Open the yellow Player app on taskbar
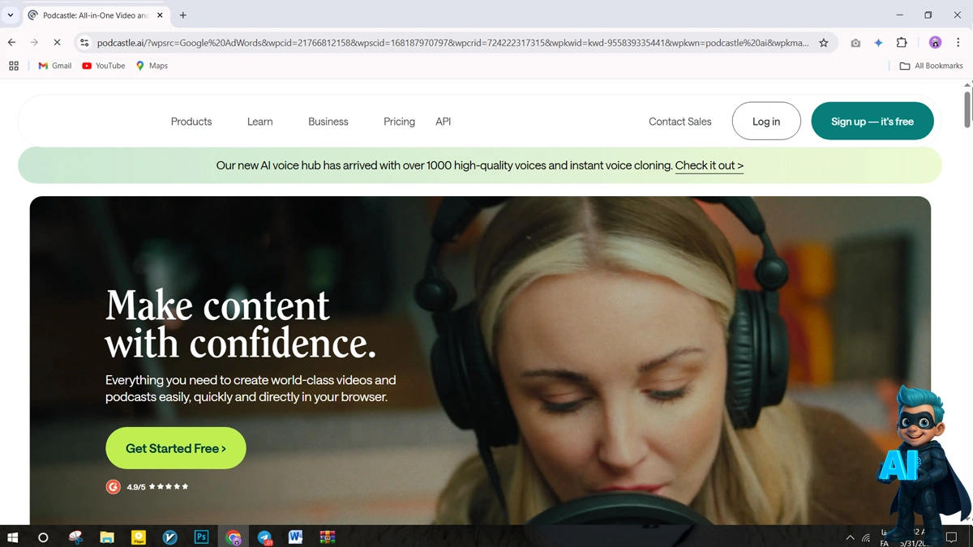This screenshot has width=973, height=547. tap(139, 537)
